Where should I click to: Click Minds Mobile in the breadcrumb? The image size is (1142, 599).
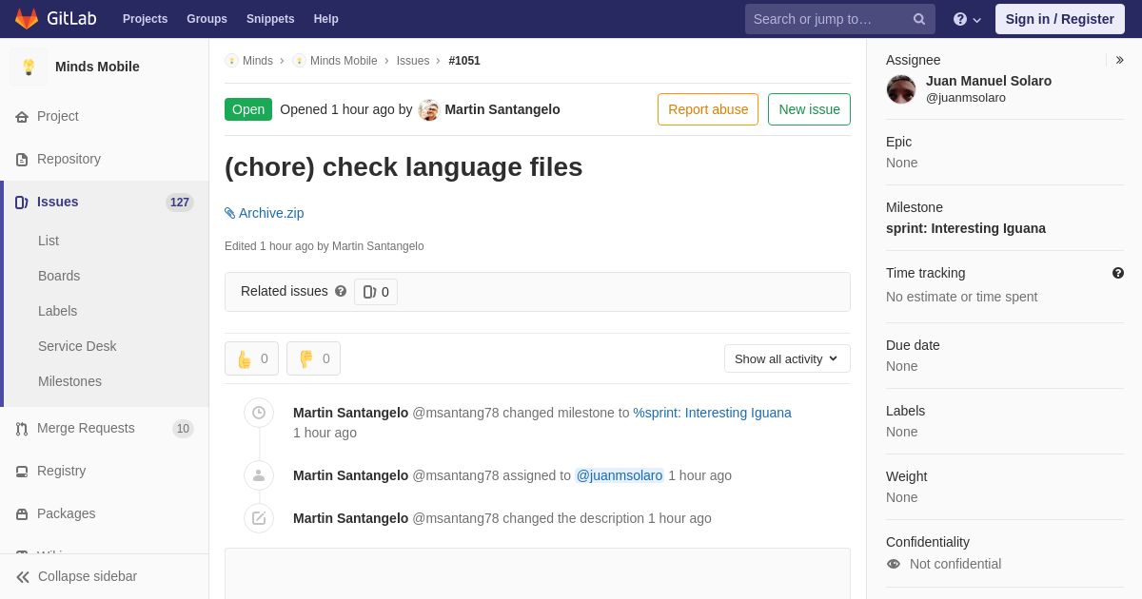point(344,61)
